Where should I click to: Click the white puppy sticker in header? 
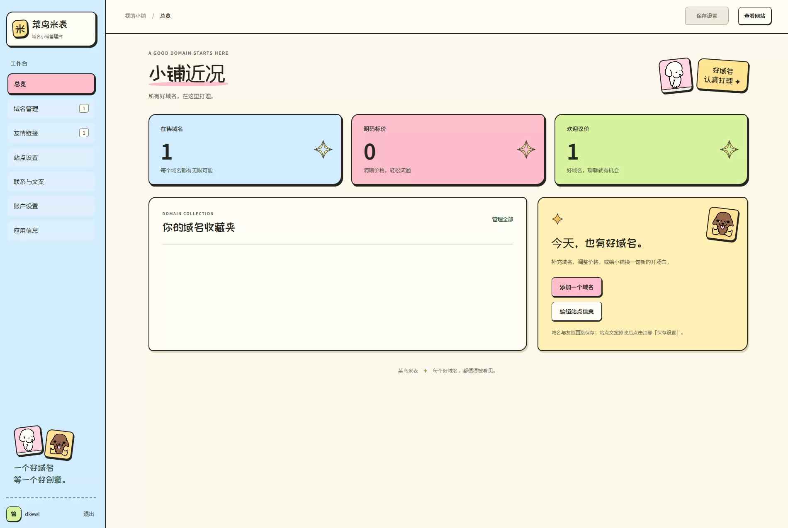point(676,75)
